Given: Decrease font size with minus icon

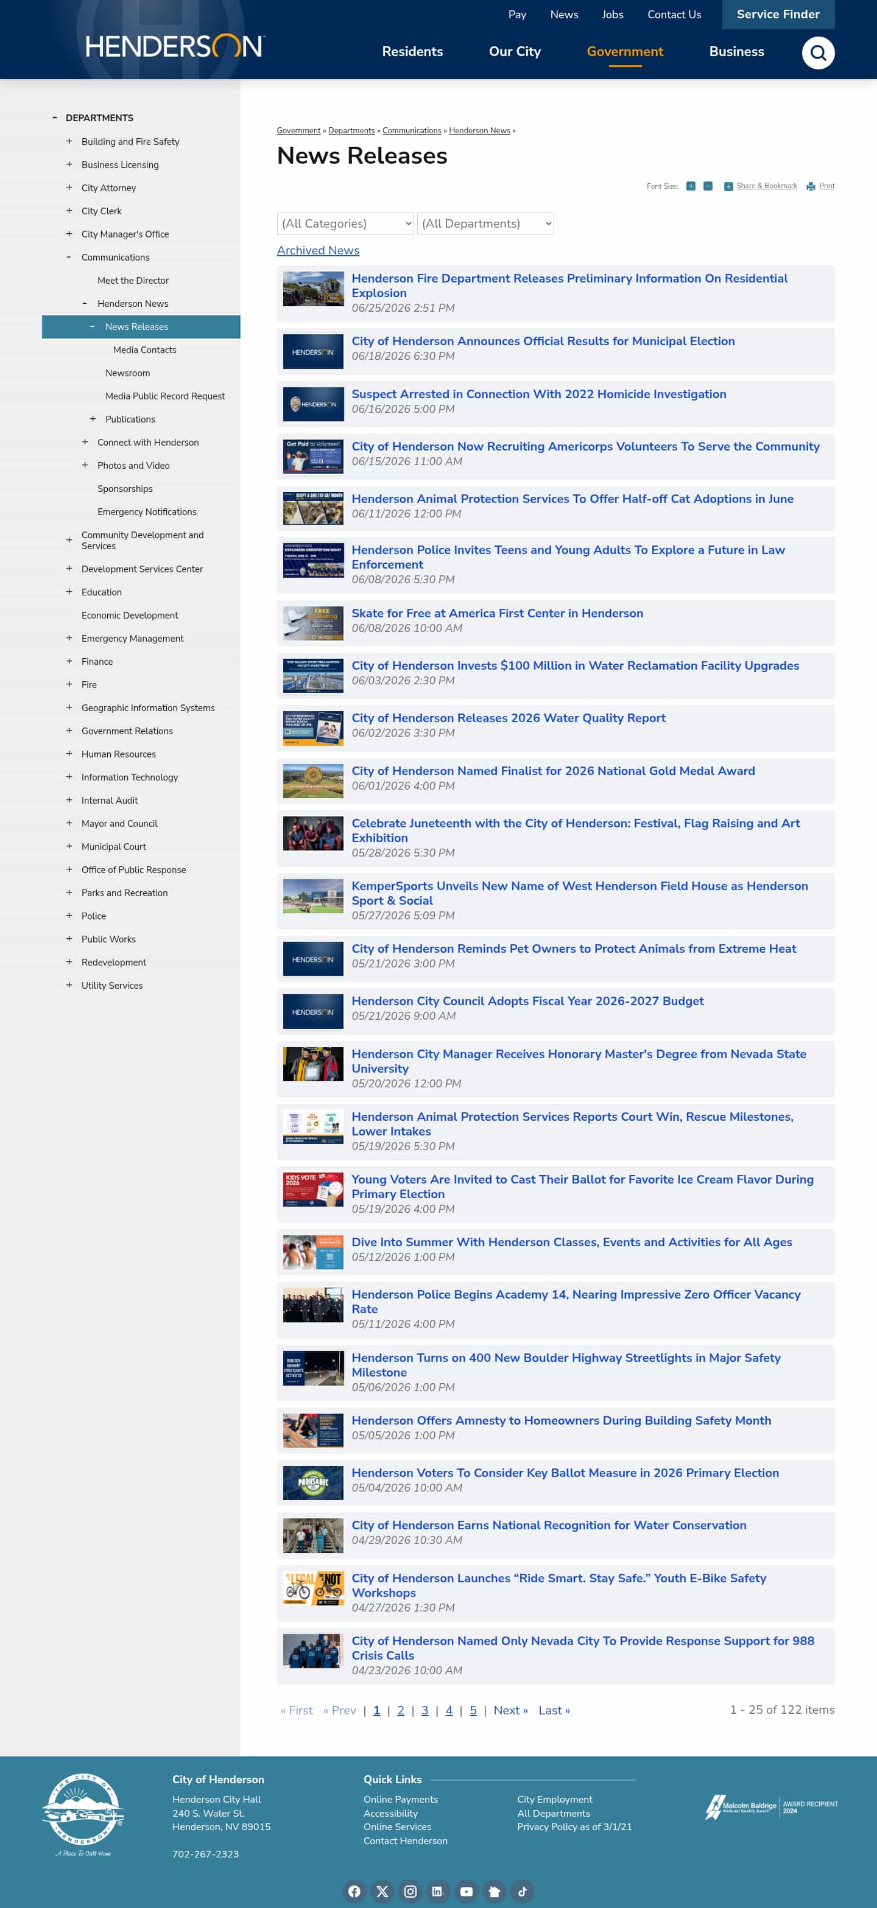Looking at the screenshot, I should click(x=707, y=186).
